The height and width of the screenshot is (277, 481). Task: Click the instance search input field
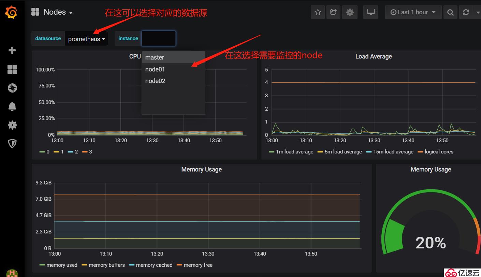point(159,38)
